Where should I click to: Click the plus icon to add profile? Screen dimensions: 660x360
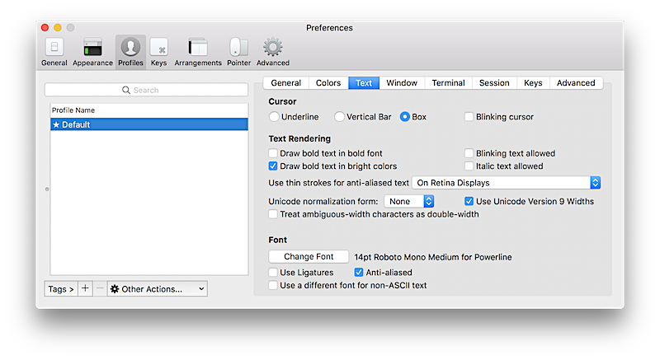(85, 289)
